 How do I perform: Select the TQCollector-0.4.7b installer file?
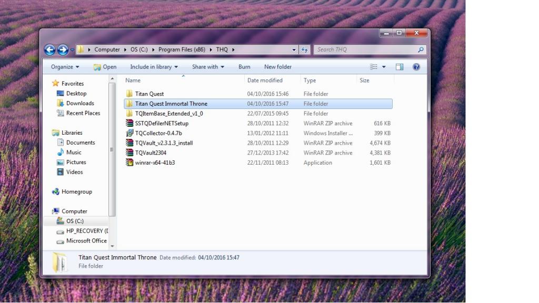[x=158, y=133]
